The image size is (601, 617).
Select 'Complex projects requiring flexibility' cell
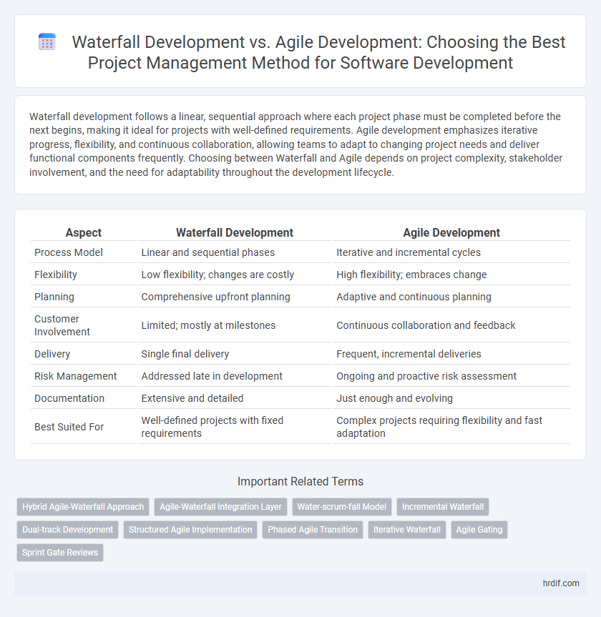point(451,427)
